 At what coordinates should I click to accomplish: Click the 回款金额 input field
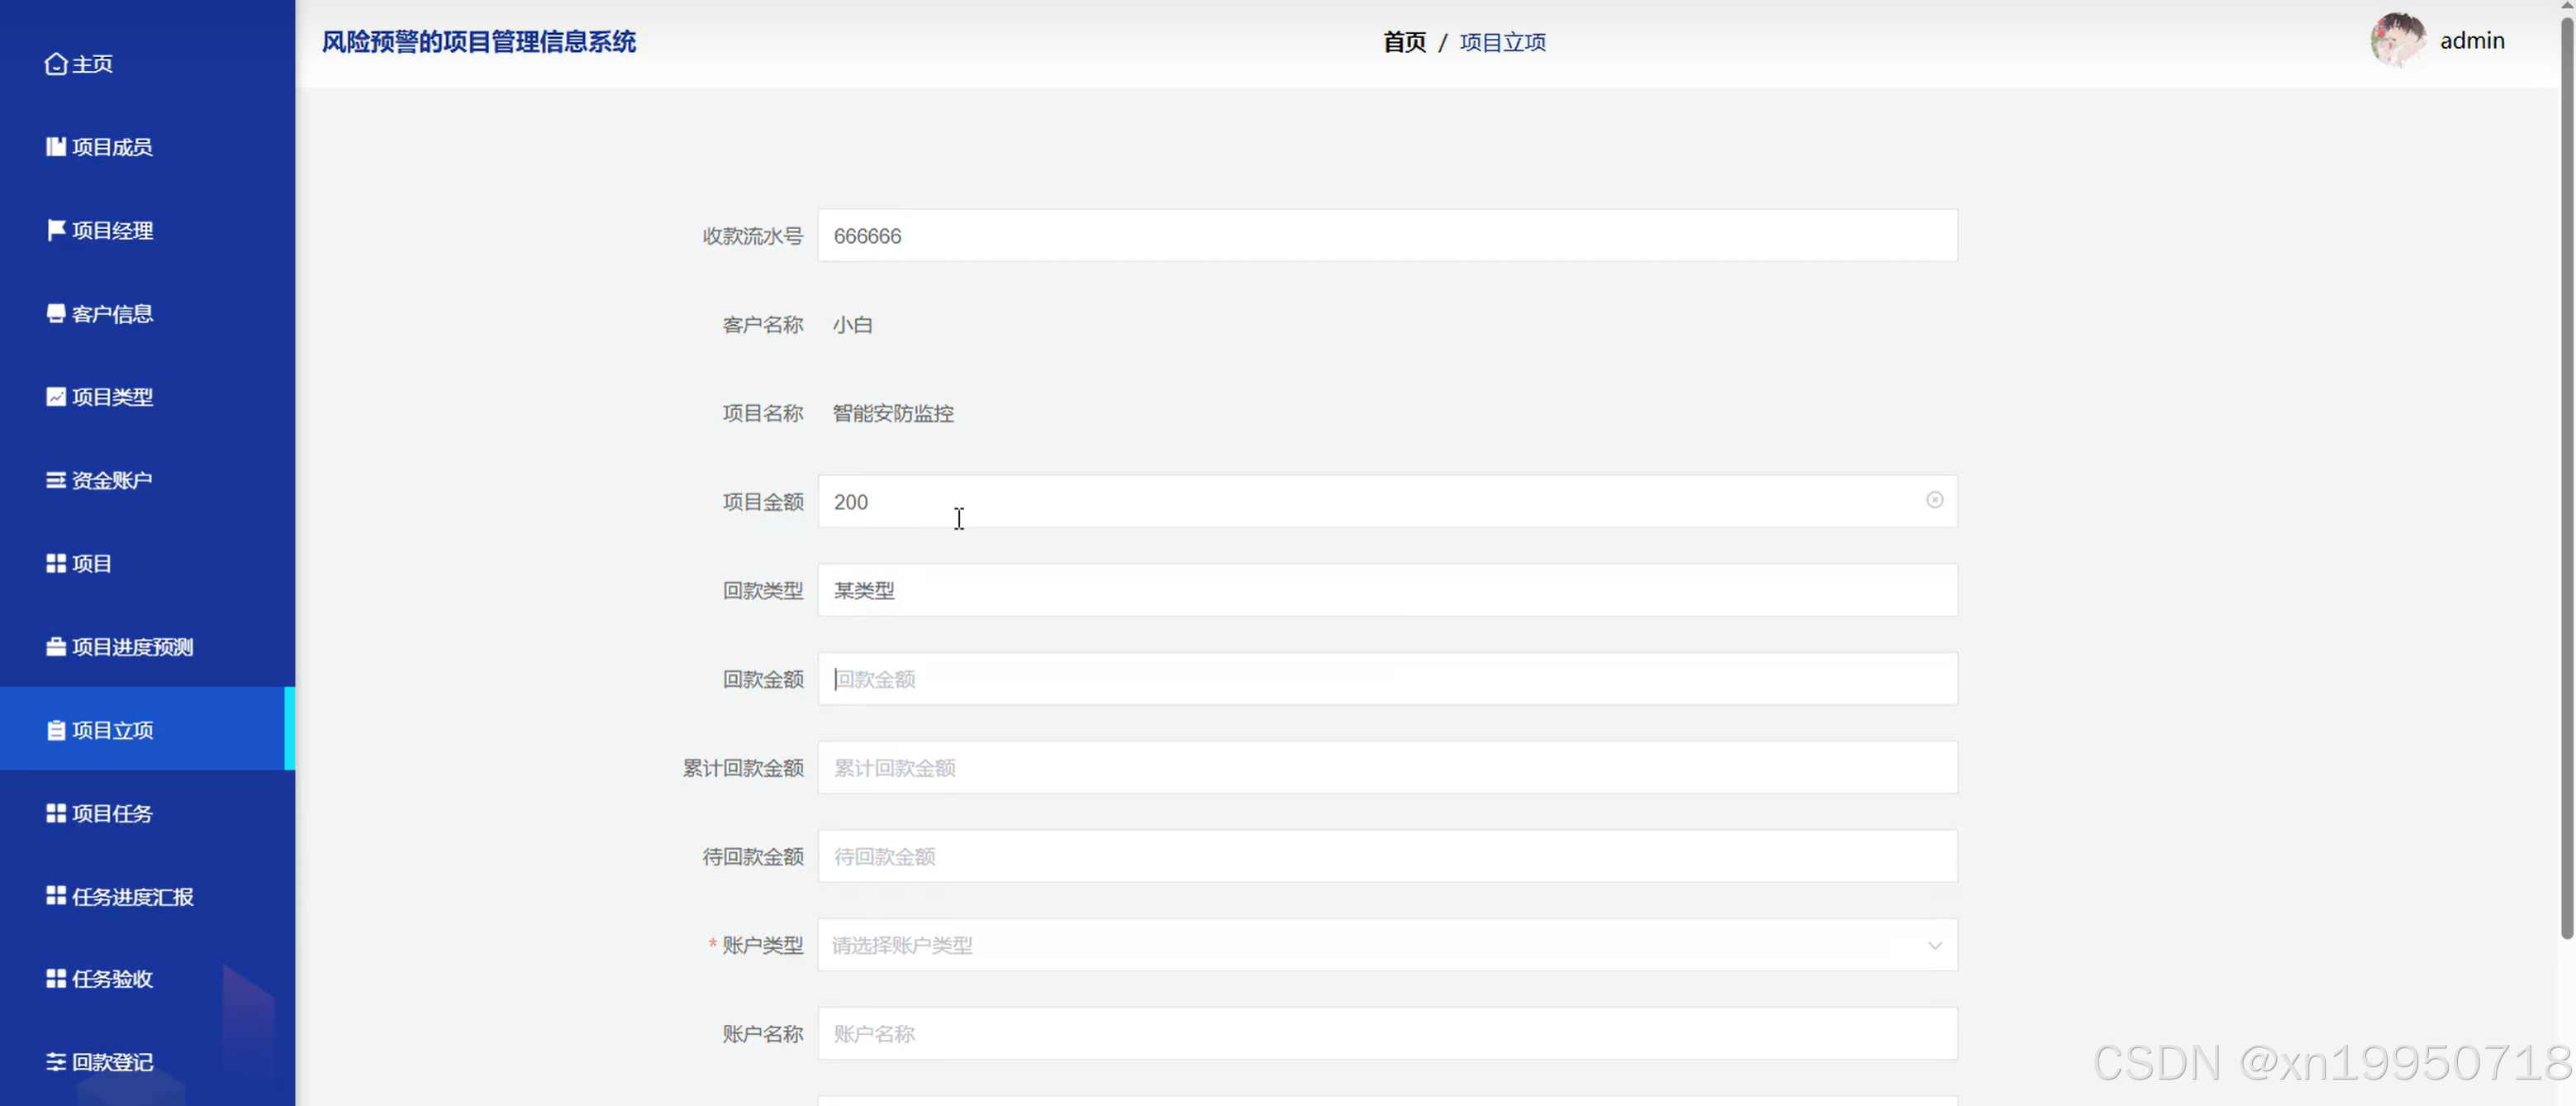coord(1387,679)
